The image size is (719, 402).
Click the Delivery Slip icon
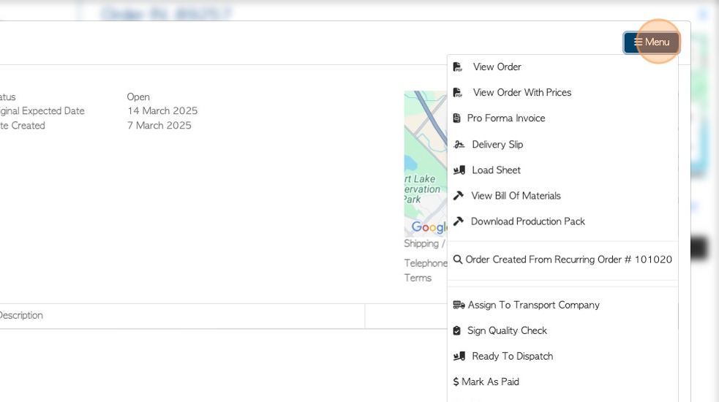pos(459,145)
